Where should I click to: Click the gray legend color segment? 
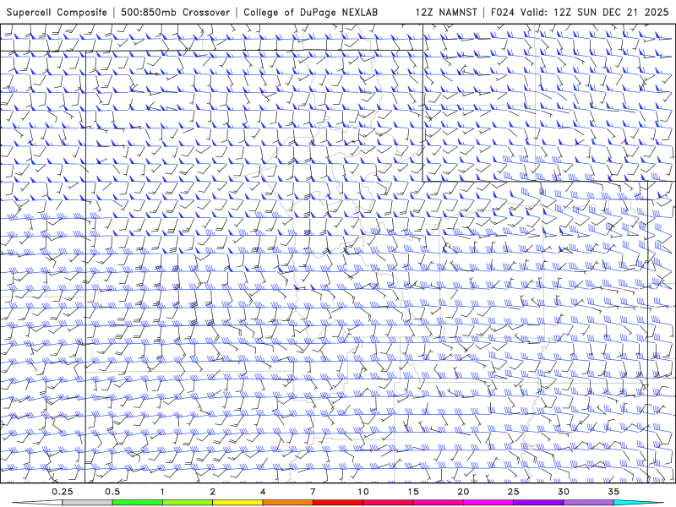click(x=87, y=503)
